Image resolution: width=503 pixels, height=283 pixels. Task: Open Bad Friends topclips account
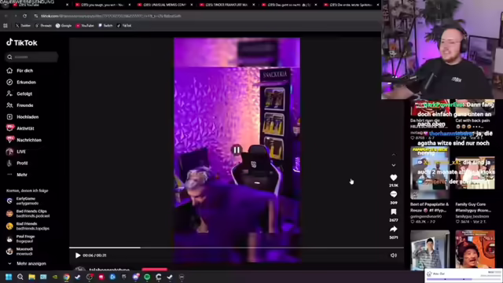(28, 226)
